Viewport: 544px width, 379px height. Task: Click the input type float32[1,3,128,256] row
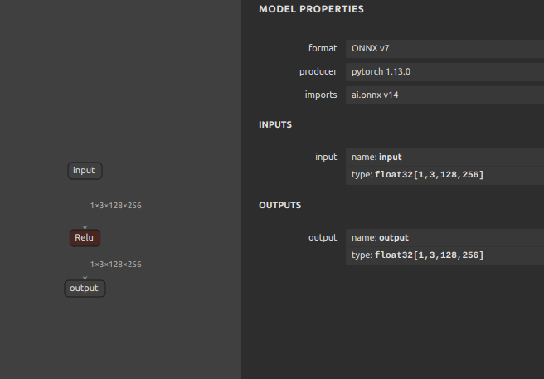[444, 175]
